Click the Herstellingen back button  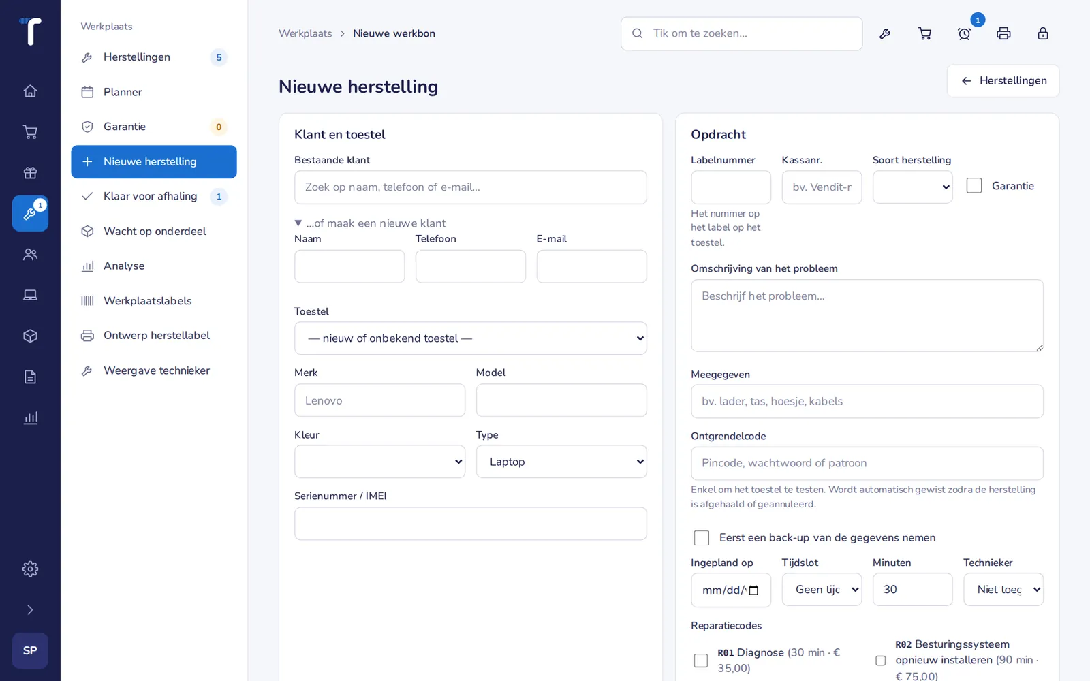[x=1003, y=81]
